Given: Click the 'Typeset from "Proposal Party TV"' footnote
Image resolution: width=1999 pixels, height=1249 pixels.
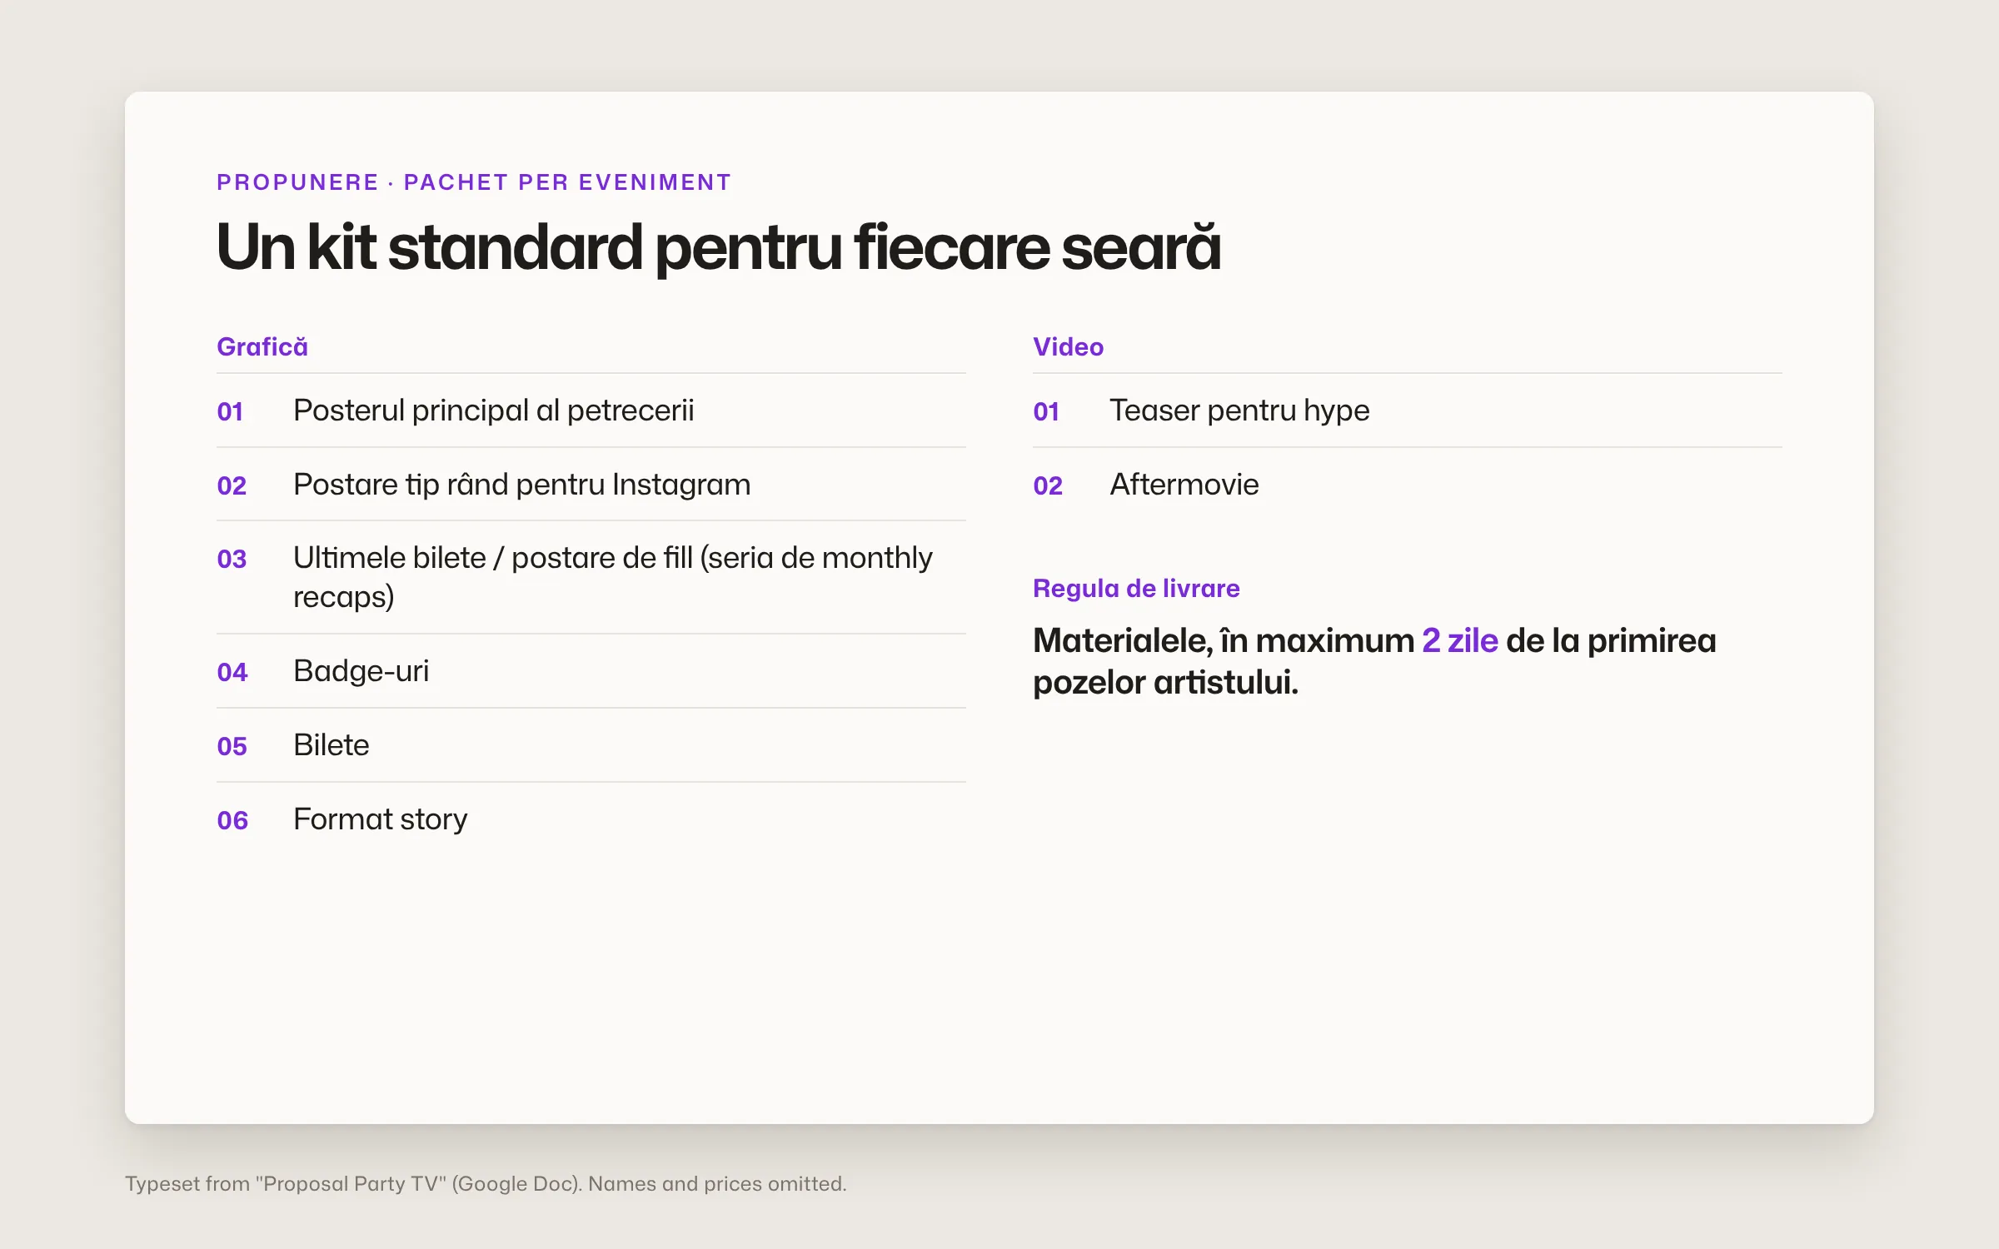Looking at the screenshot, I should coord(486,1183).
